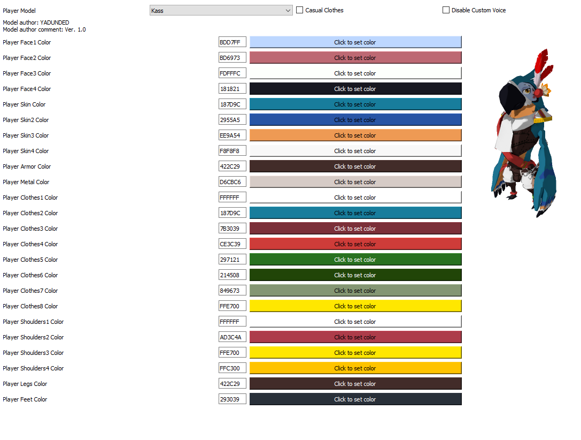The width and height of the screenshot is (581, 440).
Task: Open the Player Model dropdown showing Kass
Action: click(x=221, y=10)
